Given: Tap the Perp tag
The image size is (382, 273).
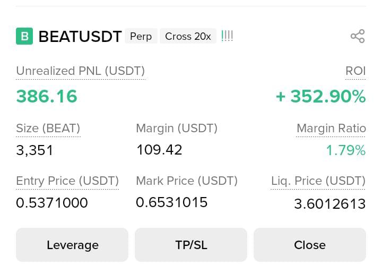Looking at the screenshot, I should [141, 36].
